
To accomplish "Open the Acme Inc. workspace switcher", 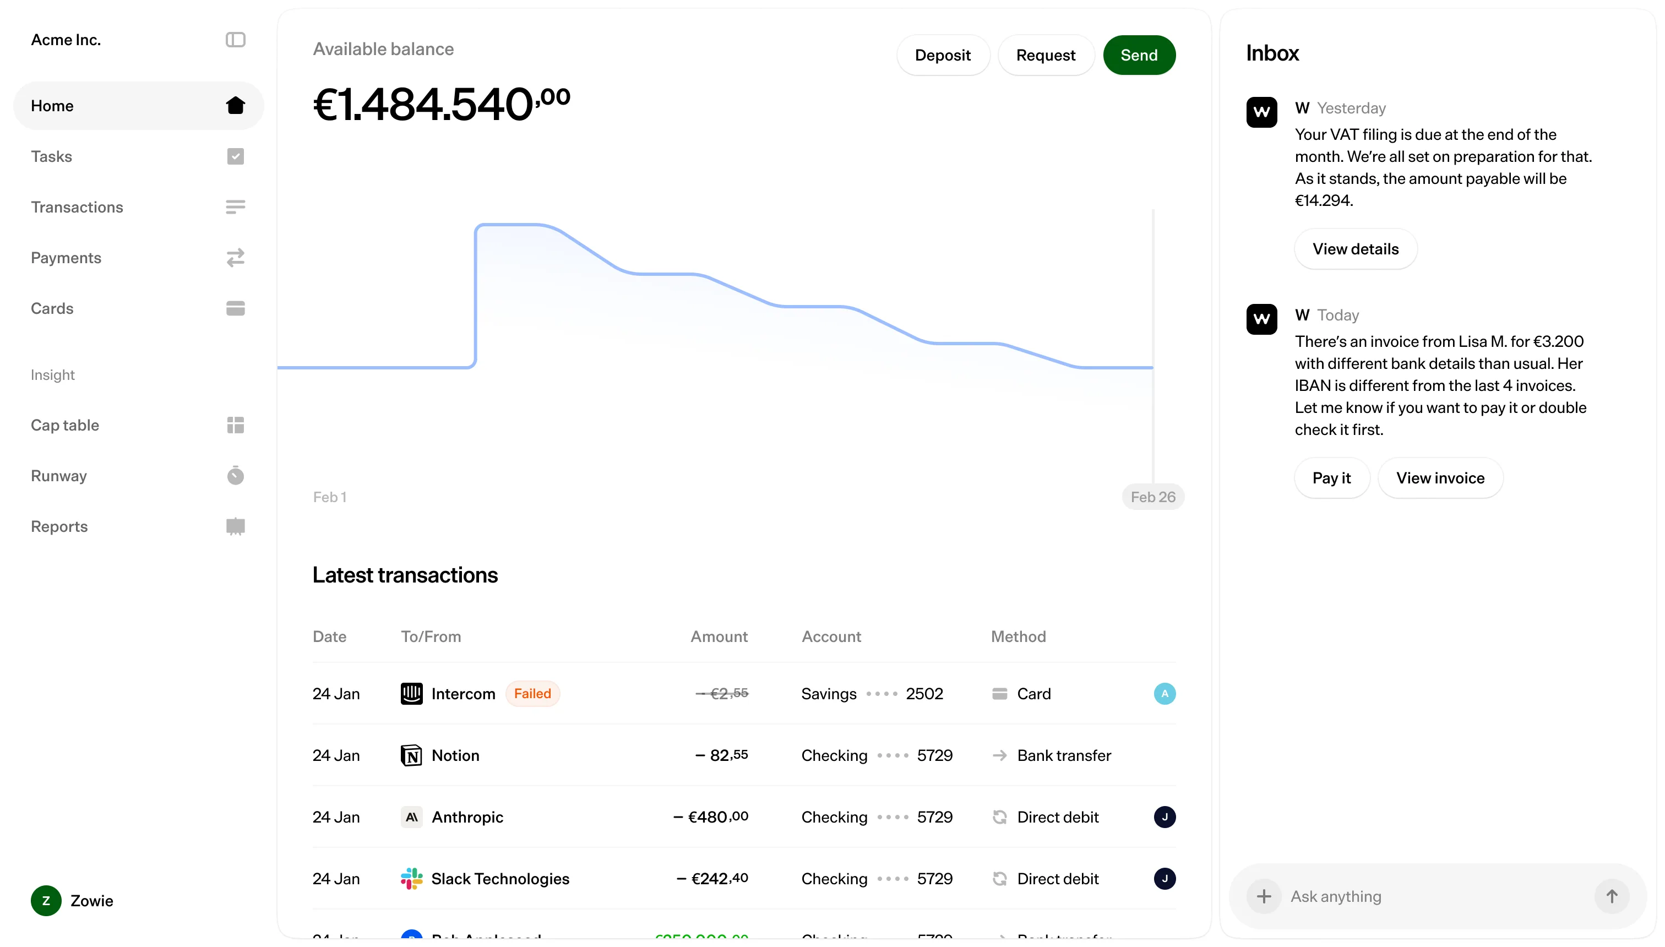I will [x=66, y=40].
